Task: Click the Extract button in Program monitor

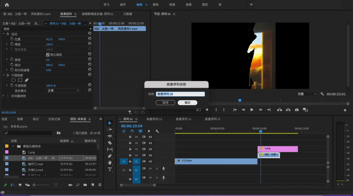Action: 288,110
